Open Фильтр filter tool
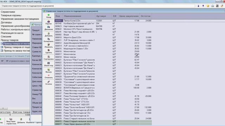This screenshot has width=225, height=126. (49, 71)
